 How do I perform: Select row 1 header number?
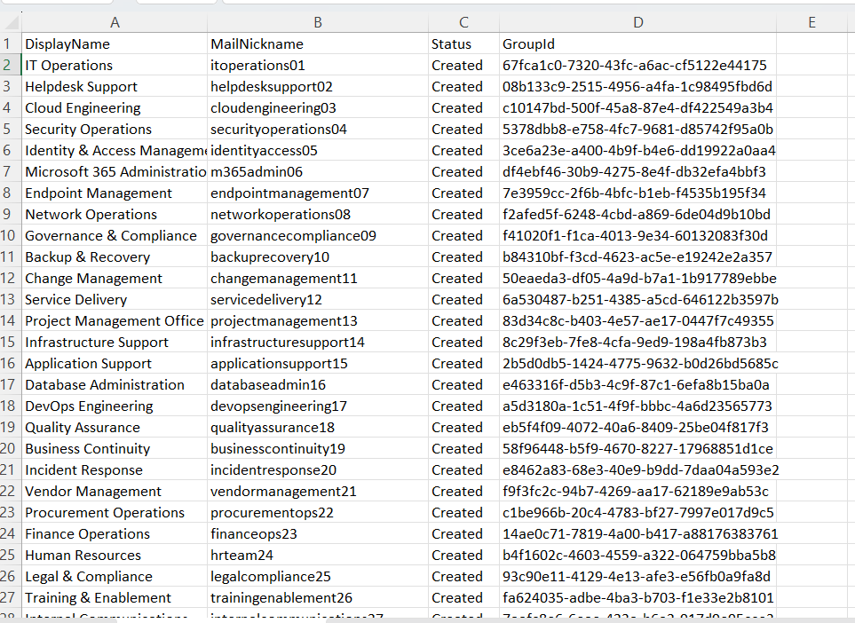[x=9, y=44]
